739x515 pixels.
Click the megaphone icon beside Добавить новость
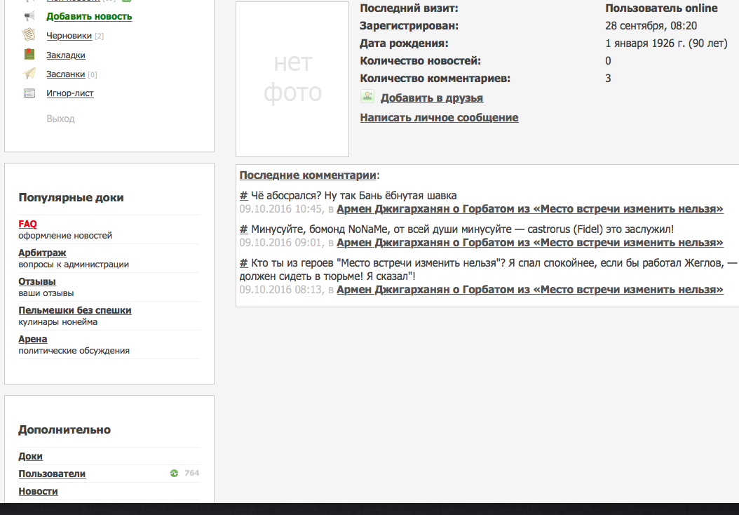pyautogui.click(x=29, y=16)
